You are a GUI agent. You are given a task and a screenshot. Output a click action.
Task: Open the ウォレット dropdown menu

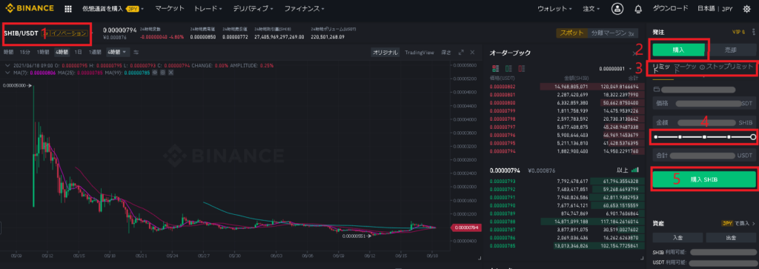click(x=554, y=9)
